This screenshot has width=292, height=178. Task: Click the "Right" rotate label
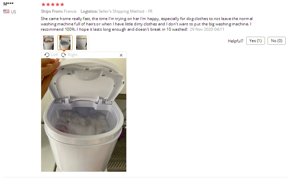pos(72,55)
